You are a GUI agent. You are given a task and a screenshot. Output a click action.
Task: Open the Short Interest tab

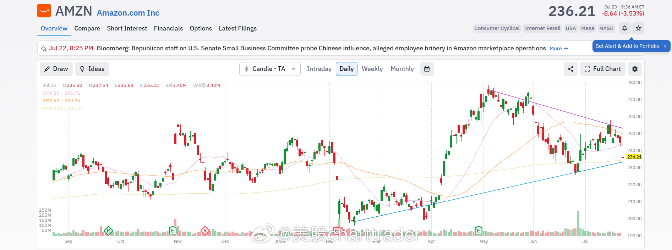point(127,28)
